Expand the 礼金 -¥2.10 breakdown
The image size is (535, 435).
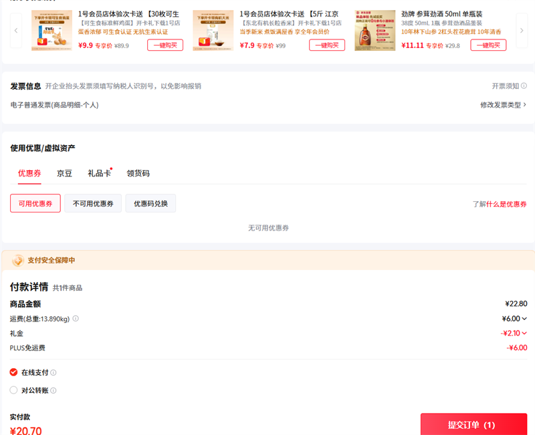point(514,333)
